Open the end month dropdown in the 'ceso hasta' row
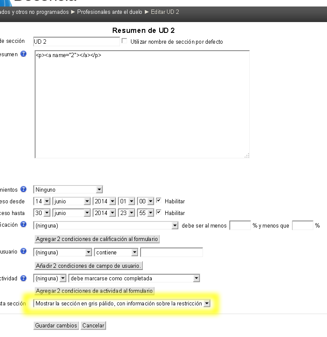The height and width of the screenshot is (337, 327). coord(71,213)
